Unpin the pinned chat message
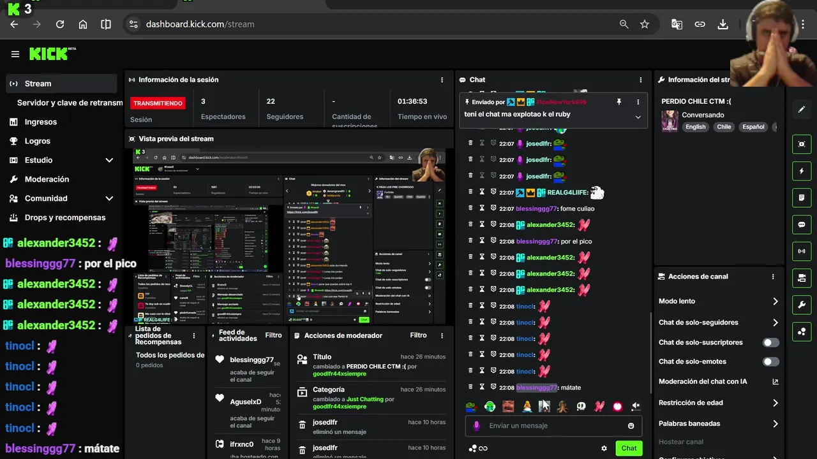This screenshot has width=817, height=459. pyautogui.click(x=618, y=102)
